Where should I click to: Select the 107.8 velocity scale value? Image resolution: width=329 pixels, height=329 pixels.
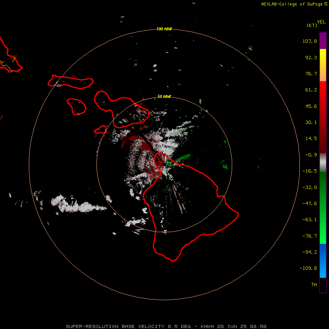310,41
